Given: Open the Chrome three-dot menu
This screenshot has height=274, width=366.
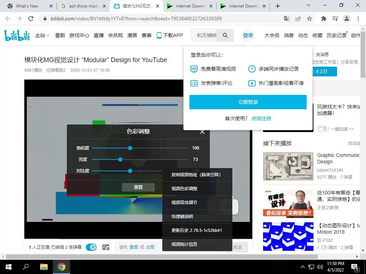Looking at the screenshot, I should (358, 19).
